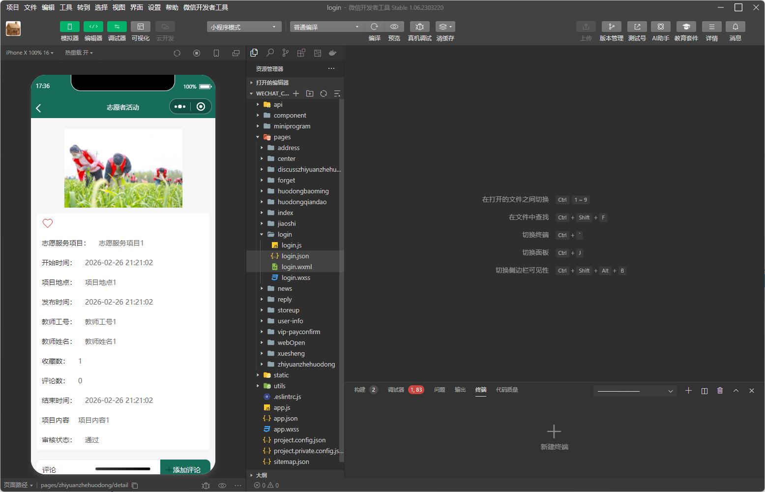Open the 编辑 menu
Screen dimensions: 765x492
(48, 7)
